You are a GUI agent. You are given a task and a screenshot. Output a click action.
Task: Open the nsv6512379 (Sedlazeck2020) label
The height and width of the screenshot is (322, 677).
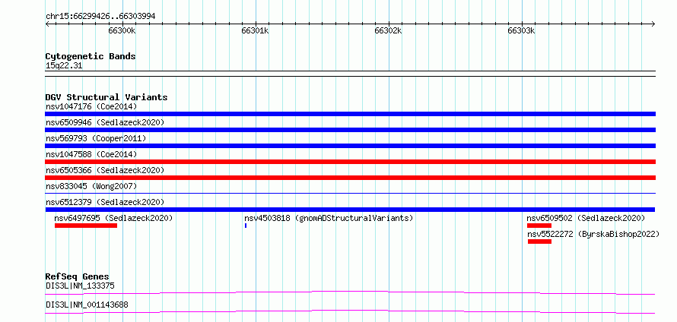tap(105, 202)
